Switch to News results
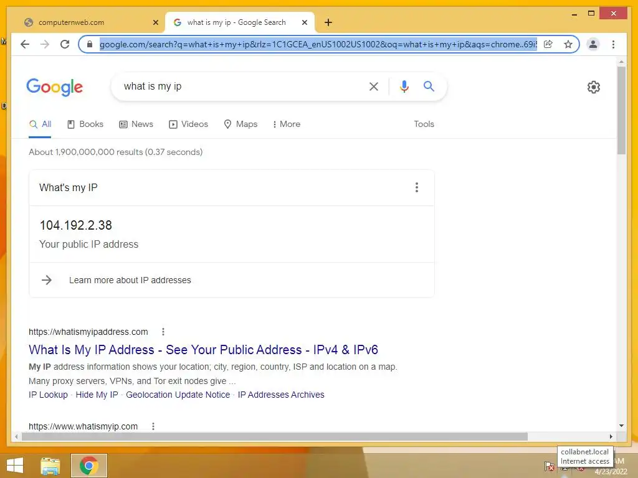The image size is (638, 478). tap(136, 124)
